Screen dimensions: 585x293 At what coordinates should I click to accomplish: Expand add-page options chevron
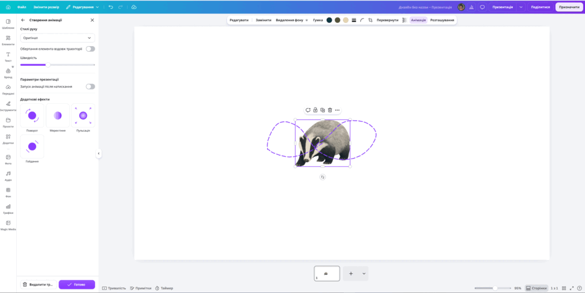364,274
